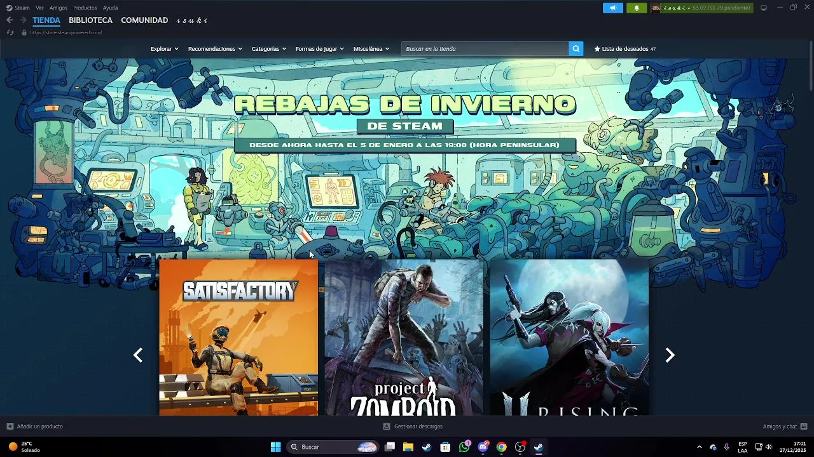
Task: Expand the Formas de jugar dropdown
Action: point(319,49)
